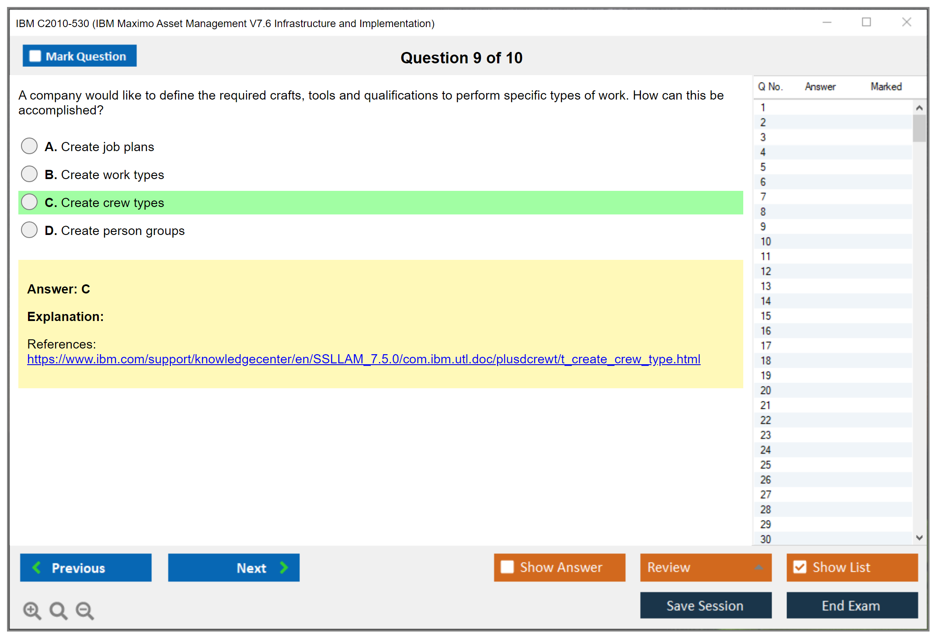Toggle the Mark Question checkbox

point(35,56)
